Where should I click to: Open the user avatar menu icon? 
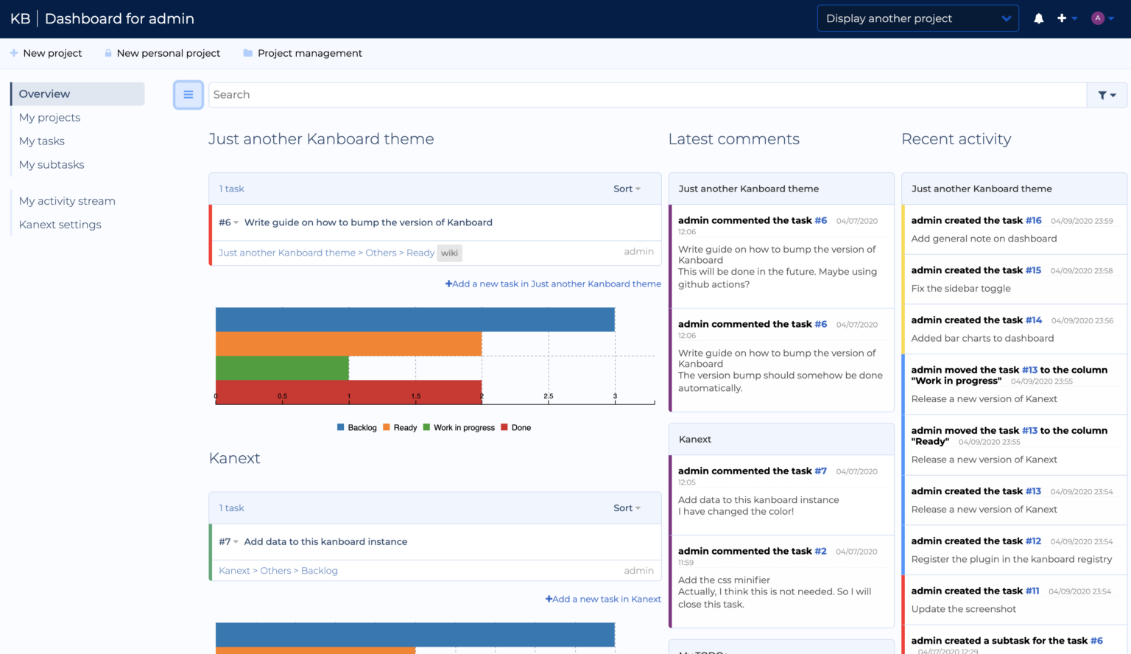click(x=1096, y=18)
